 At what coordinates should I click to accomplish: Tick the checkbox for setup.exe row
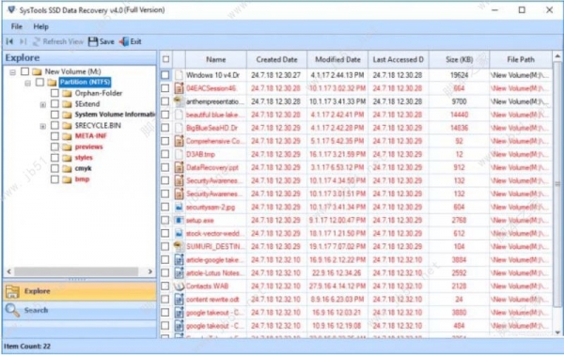point(165,221)
